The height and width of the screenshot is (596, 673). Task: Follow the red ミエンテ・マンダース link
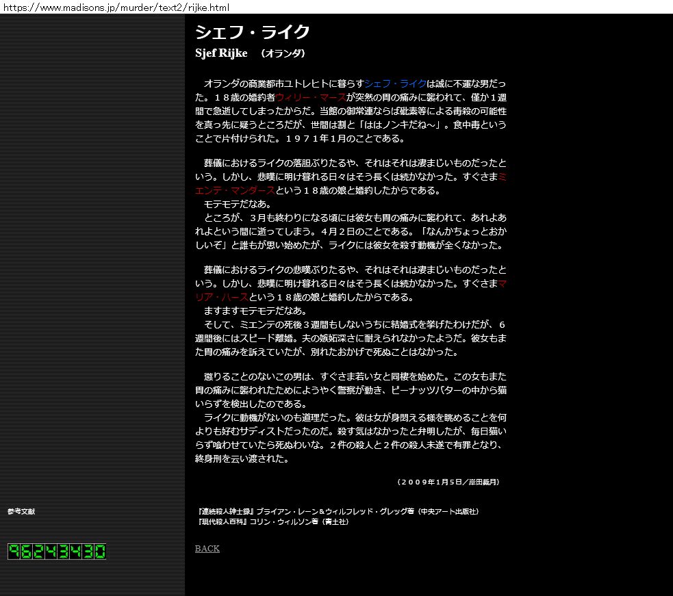pyautogui.click(x=233, y=190)
